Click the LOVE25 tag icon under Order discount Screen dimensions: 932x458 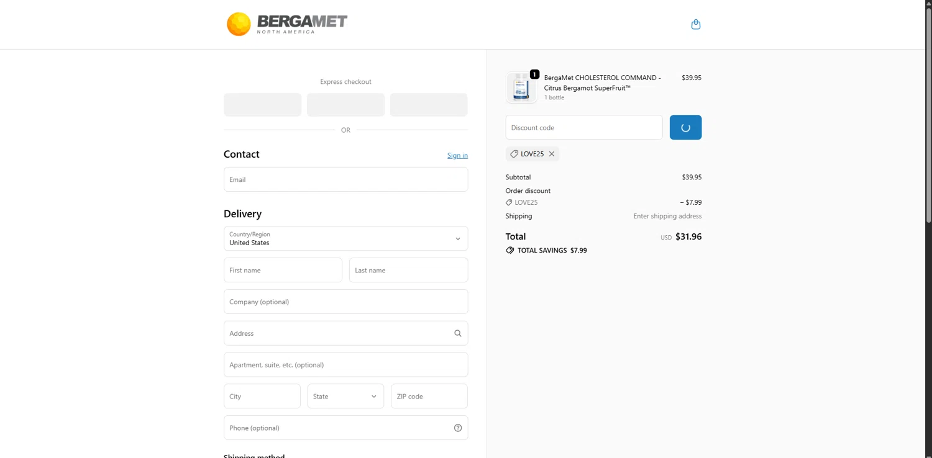coord(509,202)
